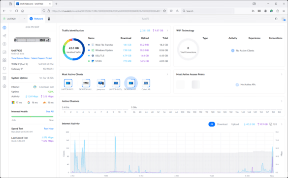Open the Network application tab
The image size is (288, 178).
(x=36, y=19)
